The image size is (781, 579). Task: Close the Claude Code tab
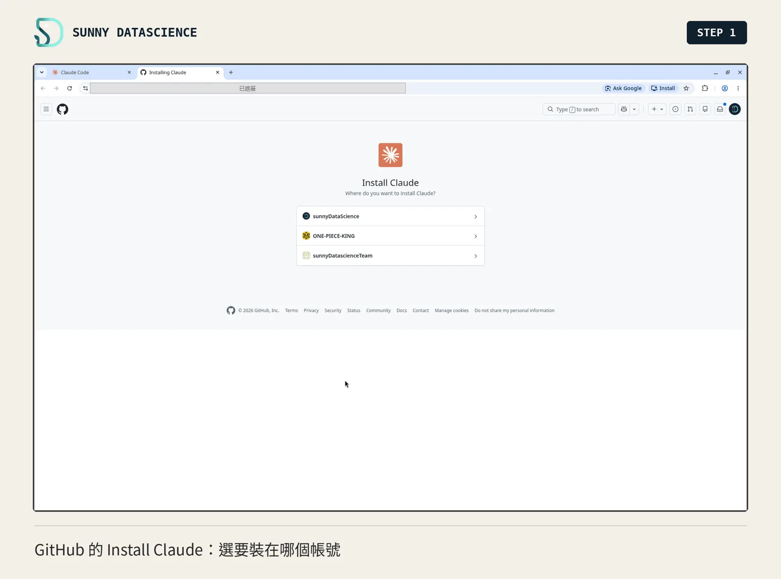129,72
